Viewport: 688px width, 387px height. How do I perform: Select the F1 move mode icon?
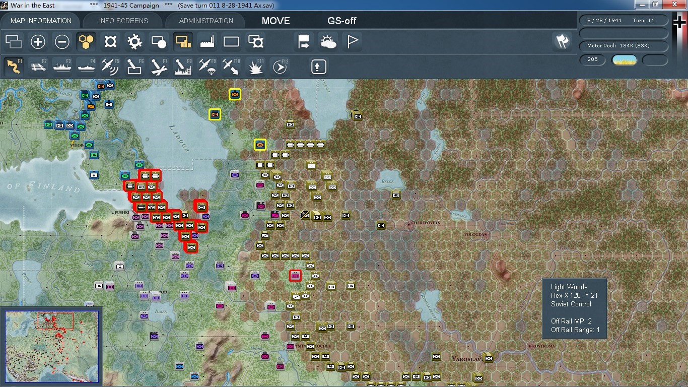pos(14,67)
